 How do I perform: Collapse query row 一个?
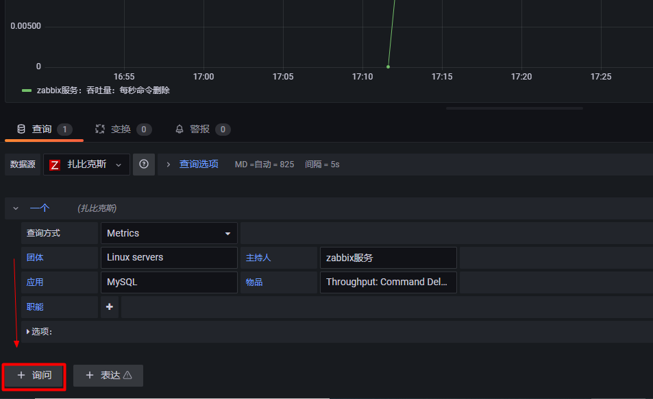[x=15, y=208]
